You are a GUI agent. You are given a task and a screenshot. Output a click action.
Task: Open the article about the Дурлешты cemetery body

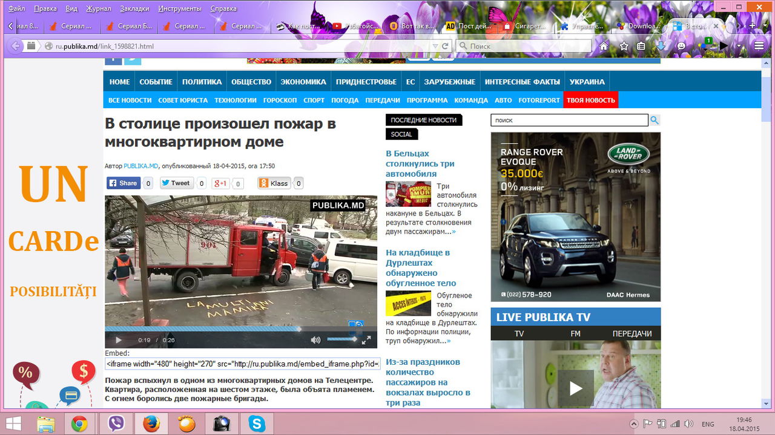(421, 268)
